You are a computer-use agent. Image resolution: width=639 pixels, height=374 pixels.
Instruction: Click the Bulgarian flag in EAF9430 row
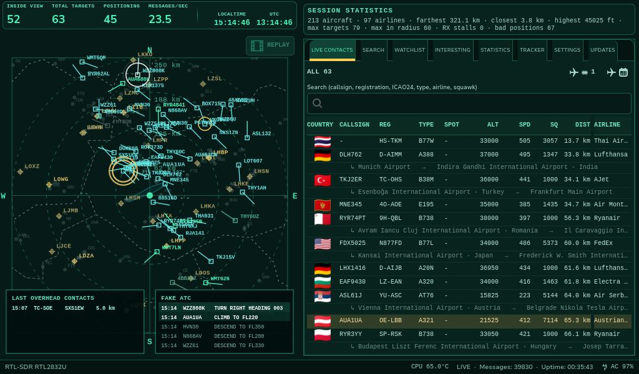pyautogui.click(x=323, y=282)
